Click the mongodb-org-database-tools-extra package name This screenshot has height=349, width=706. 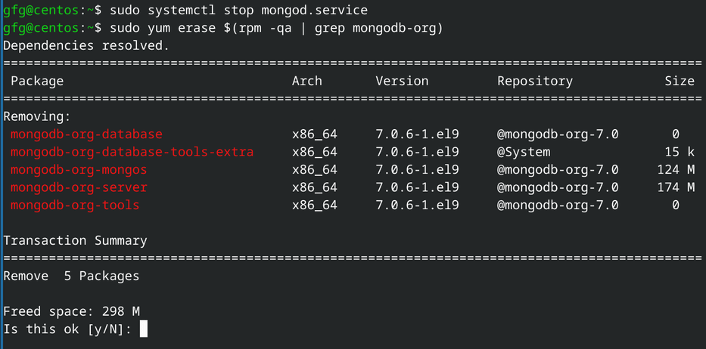[x=132, y=152]
